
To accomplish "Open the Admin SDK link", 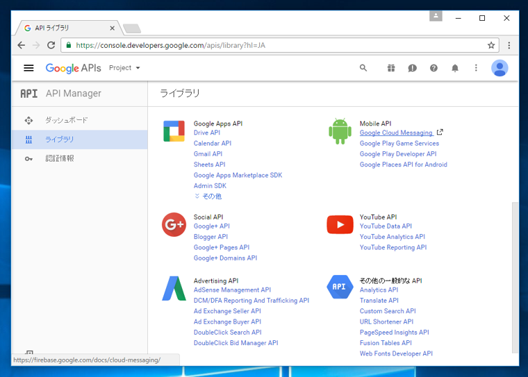I will pyautogui.click(x=210, y=186).
